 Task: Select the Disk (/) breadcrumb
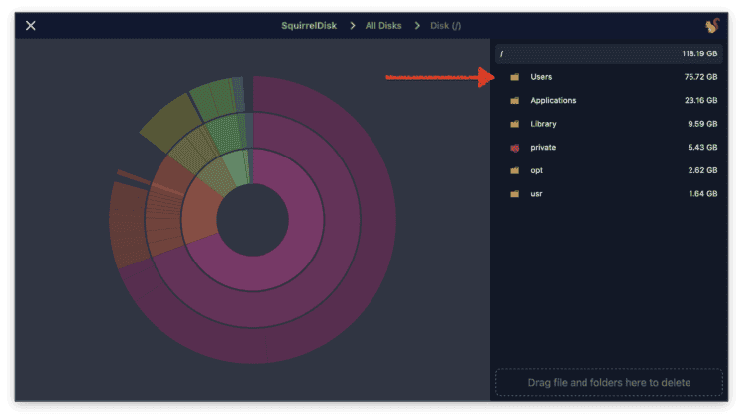pyautogui.click(x=445, y=26)
